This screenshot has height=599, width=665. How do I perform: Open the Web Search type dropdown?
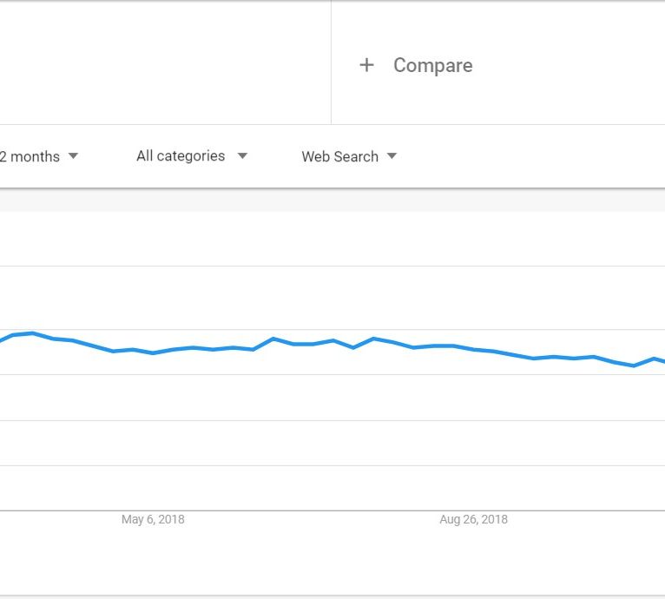339,156
